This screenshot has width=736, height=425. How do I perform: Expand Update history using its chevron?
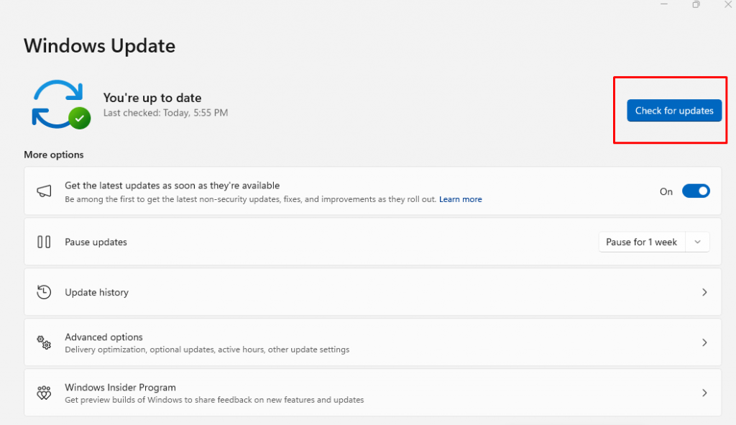[704, 292]
